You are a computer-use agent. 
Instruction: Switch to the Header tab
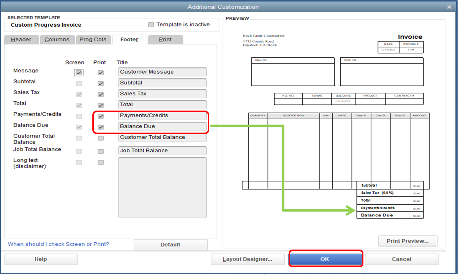pos(21,39)
